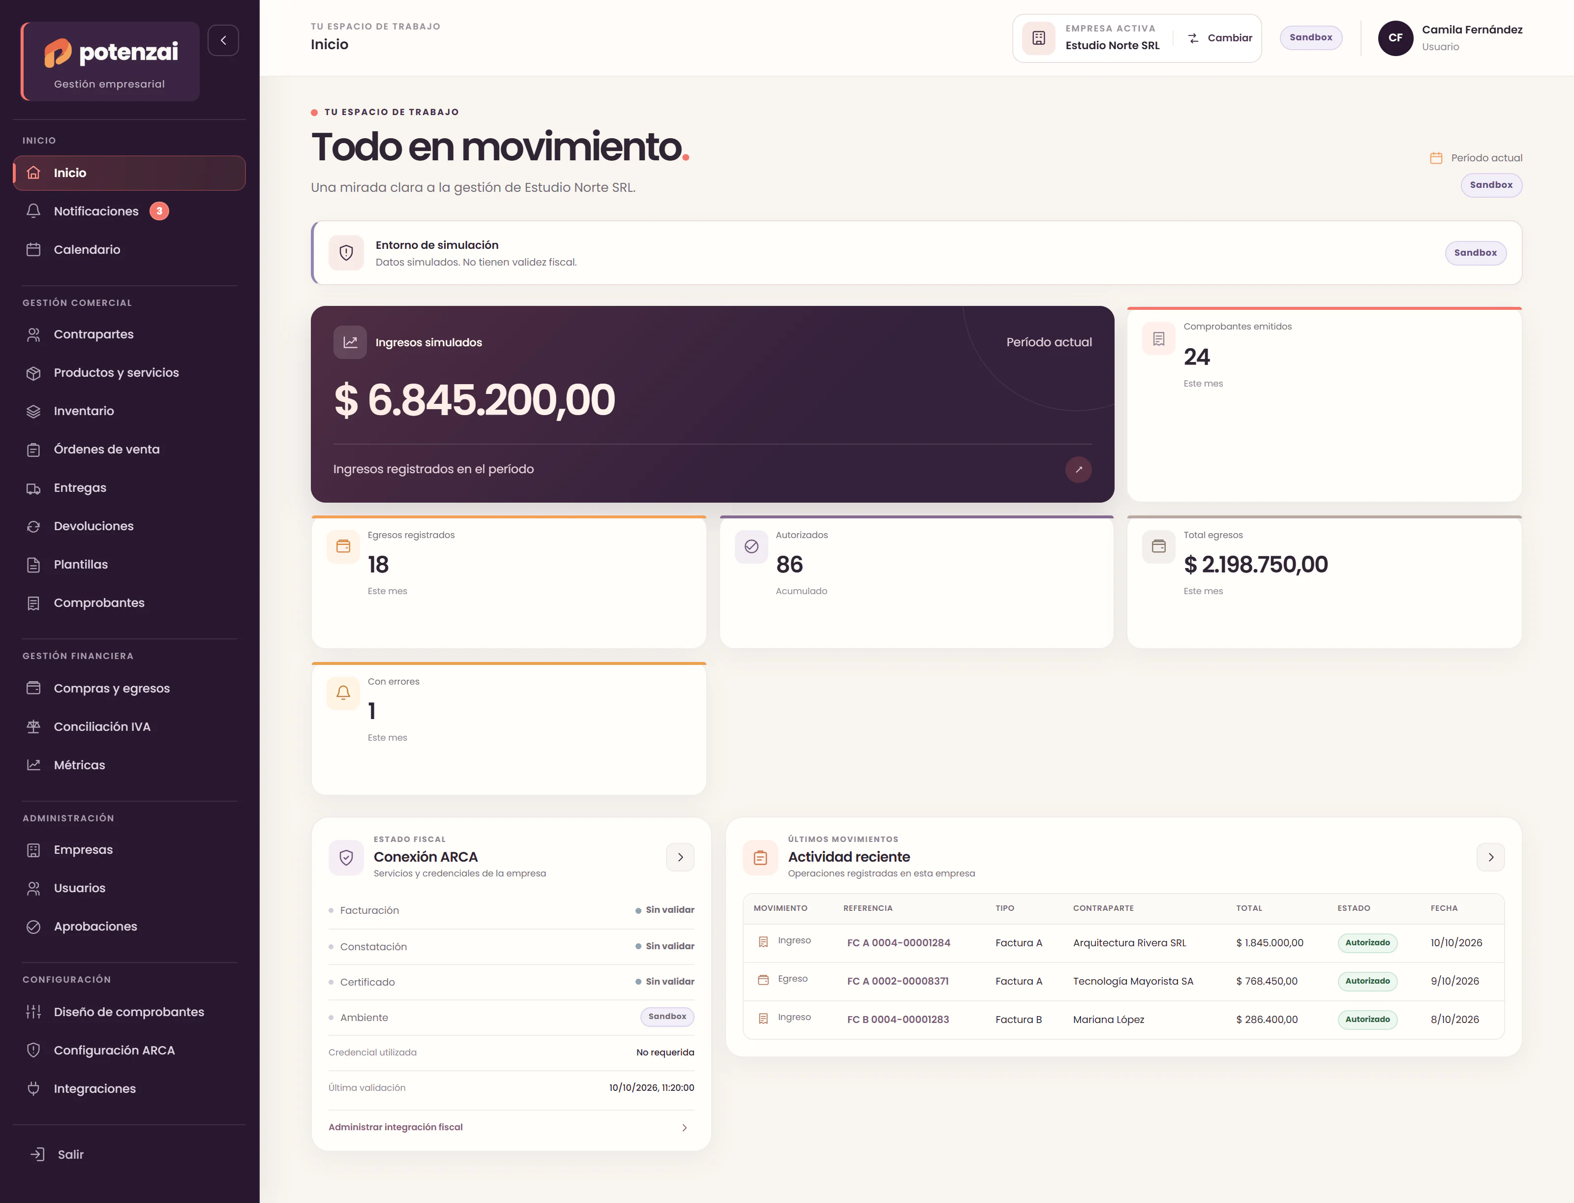Click the Entregas truck icon

click(33, 488)
